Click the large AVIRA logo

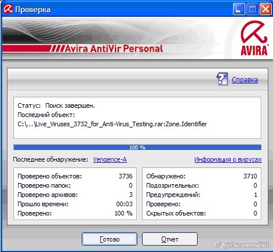254,38
